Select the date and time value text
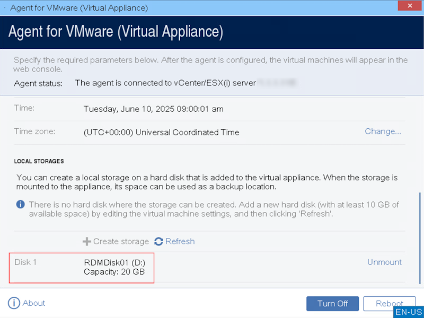This screenshot has width=424, height=318. [x=153, y=109]
